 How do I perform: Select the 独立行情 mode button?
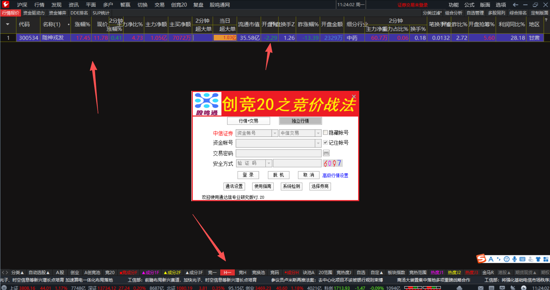coord(300,121)
